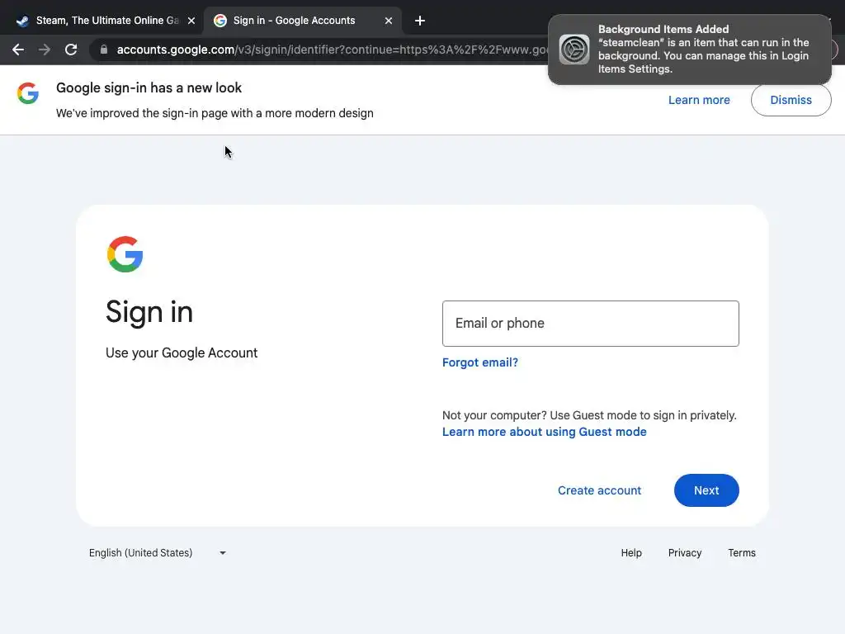Click the 'Sign in' heading text
Image resolution: width=845 pixels, height=634 pixels.
coord(149,311)
